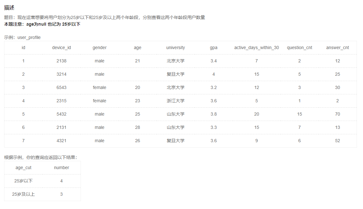Screen dimensions: 363x209
Task: Click the gpa column header
Action: [x=214, y=47]
